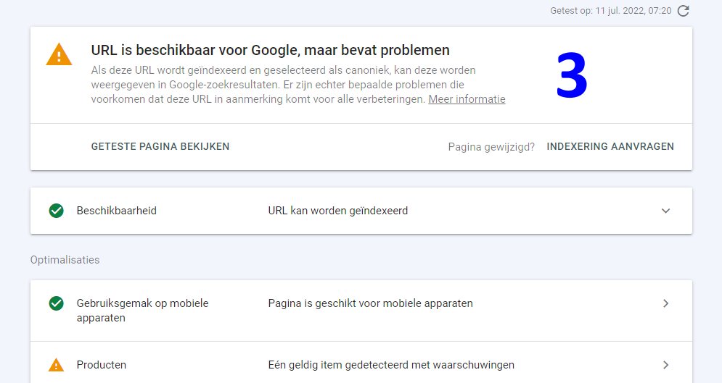Click the 'Getest op' timestamp text
The image size is (722, 383).
coord(610,11)
